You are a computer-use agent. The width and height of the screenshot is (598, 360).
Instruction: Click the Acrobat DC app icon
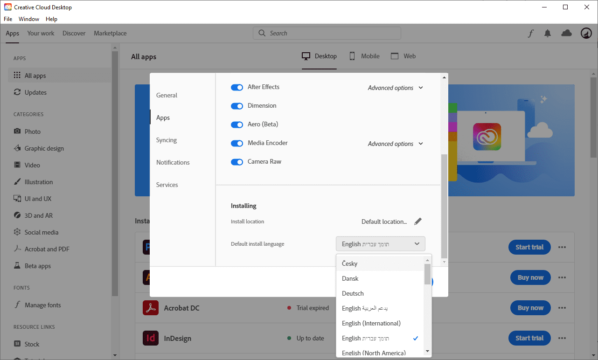(150, 308)
